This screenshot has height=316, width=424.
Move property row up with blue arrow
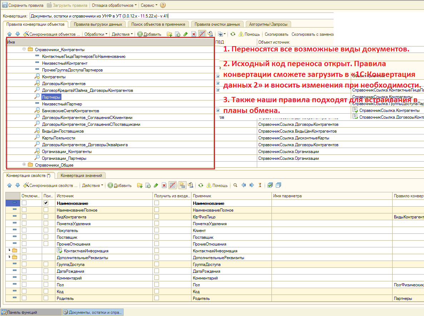point(9,185)
